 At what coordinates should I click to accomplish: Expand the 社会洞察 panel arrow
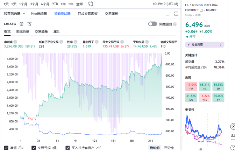[x=220, y=44]
